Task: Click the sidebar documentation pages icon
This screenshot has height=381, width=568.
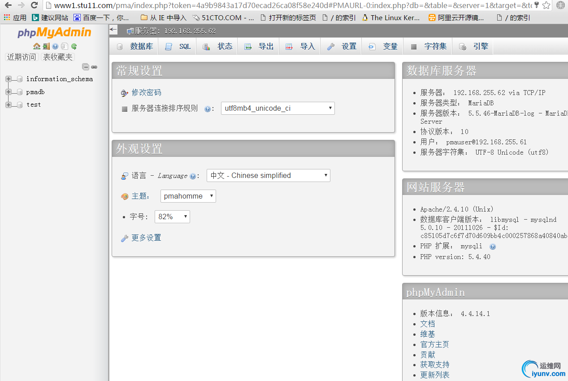Action: click(65, 46)
